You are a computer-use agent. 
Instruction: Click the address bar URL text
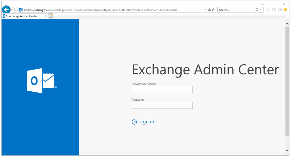point(101,10)
